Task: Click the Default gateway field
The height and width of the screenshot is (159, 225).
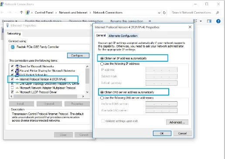Action: [161, 83]
